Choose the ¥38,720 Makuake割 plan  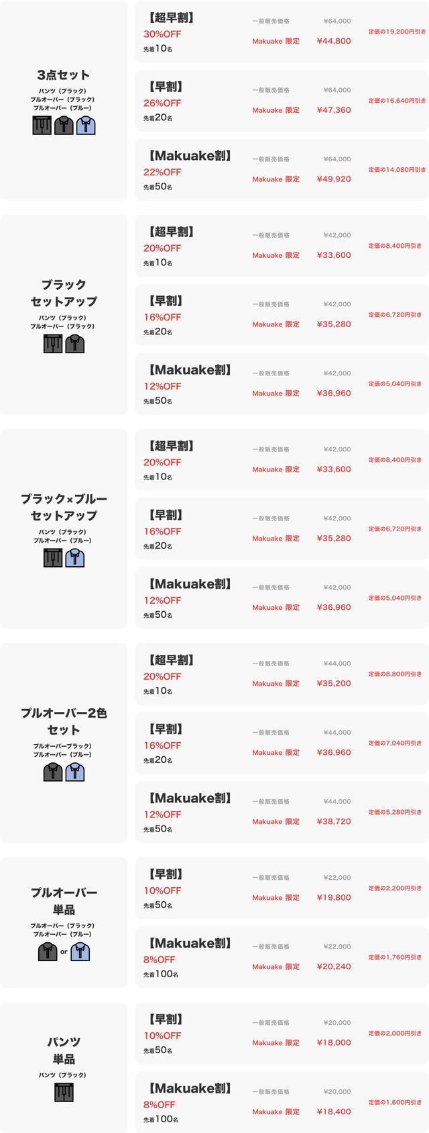282,812
